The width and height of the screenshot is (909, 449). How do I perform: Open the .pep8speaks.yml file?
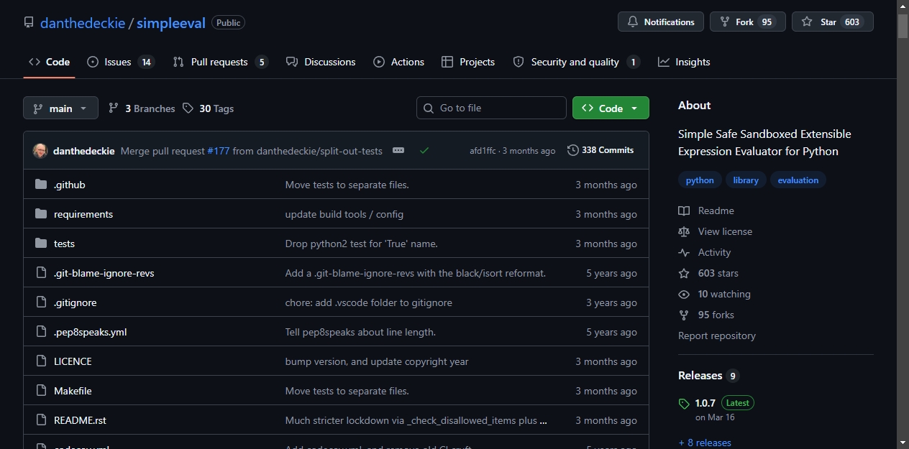coord(91,332)
